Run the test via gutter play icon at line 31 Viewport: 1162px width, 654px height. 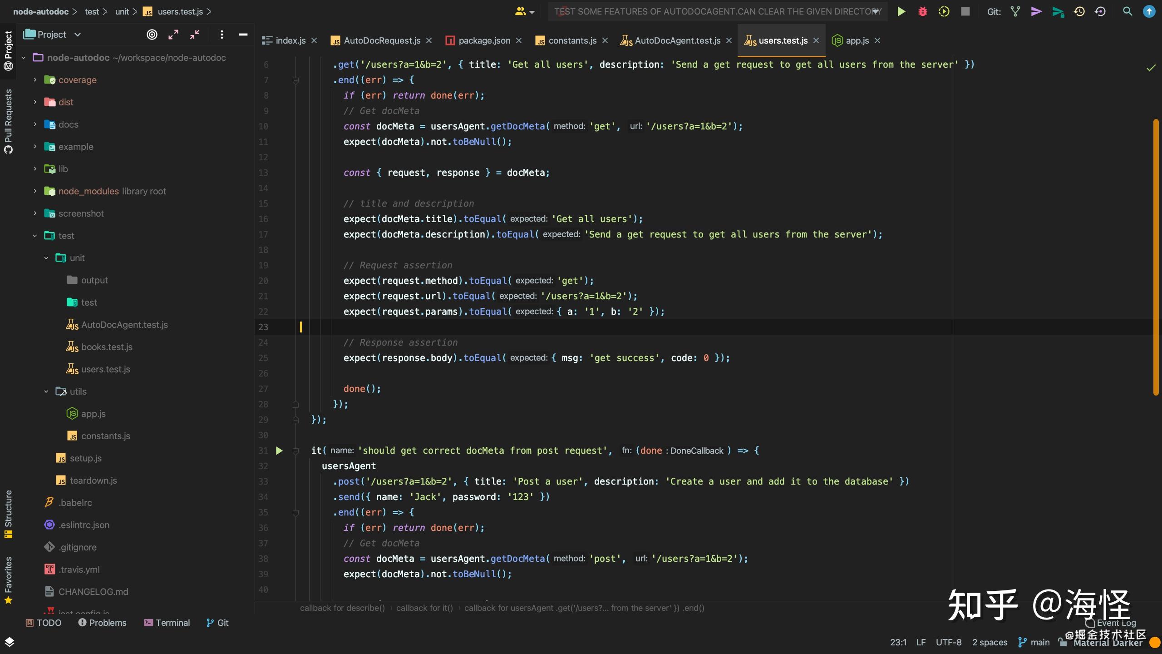pos(279,451)
